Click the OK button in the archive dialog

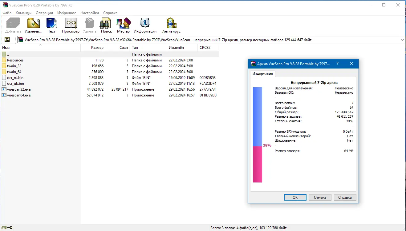pyautogui.click(x=295, y=197)
